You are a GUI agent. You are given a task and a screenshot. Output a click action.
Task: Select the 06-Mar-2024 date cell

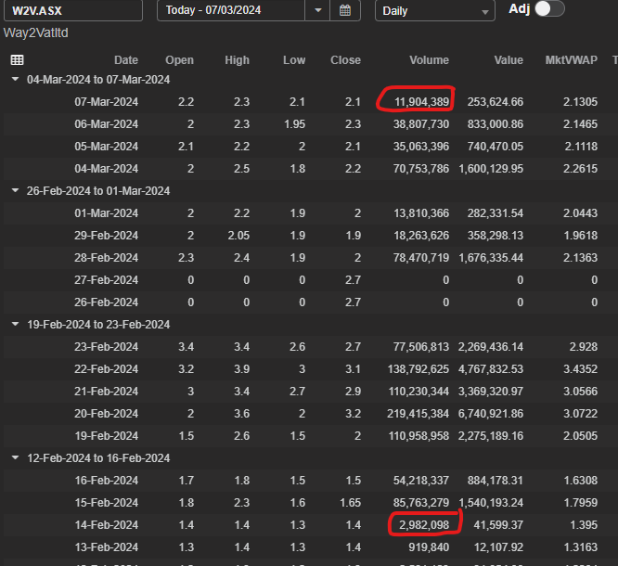[x=106, y=124]
